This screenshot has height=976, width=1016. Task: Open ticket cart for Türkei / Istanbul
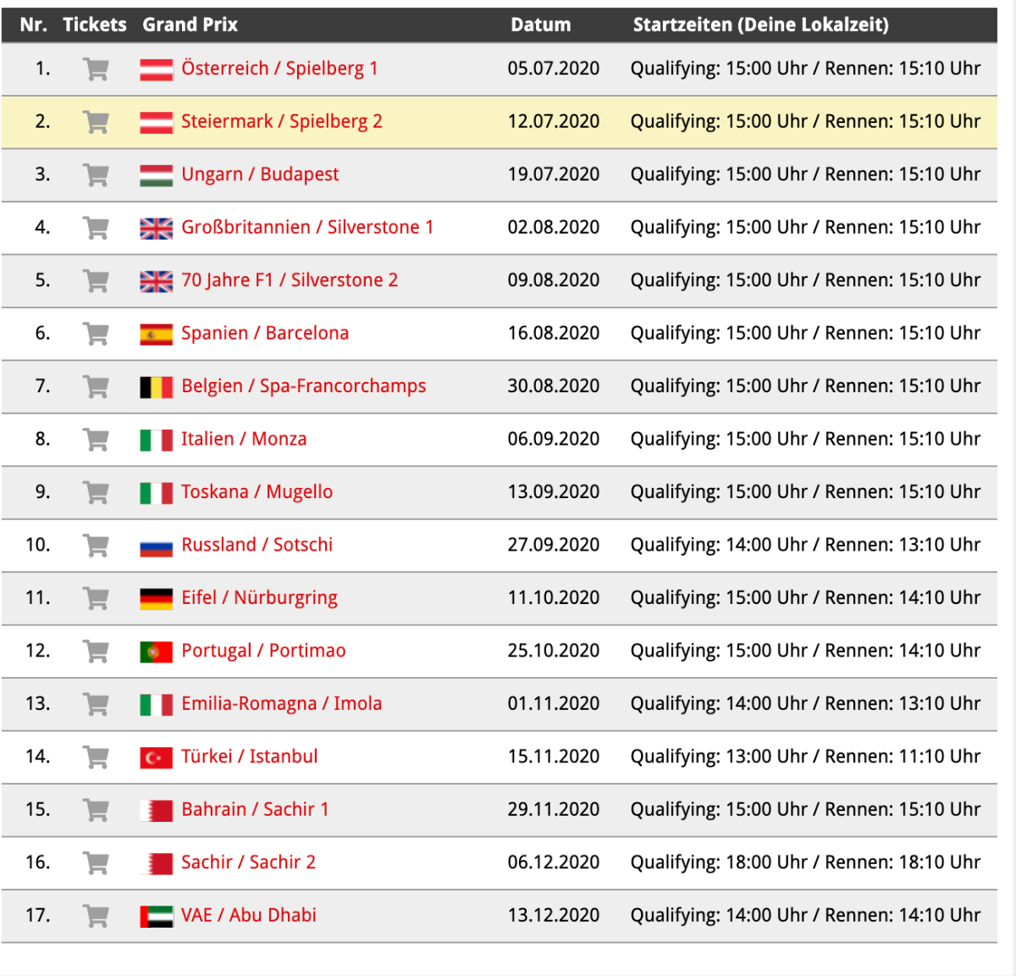(96, 757)
